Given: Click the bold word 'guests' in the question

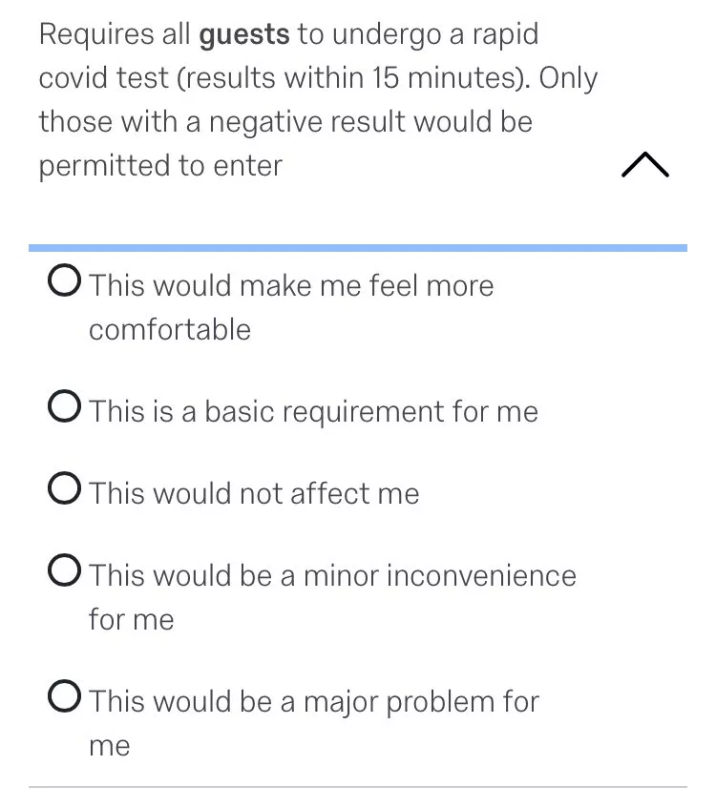Looking at the screenshot, I should pos(244,35).
